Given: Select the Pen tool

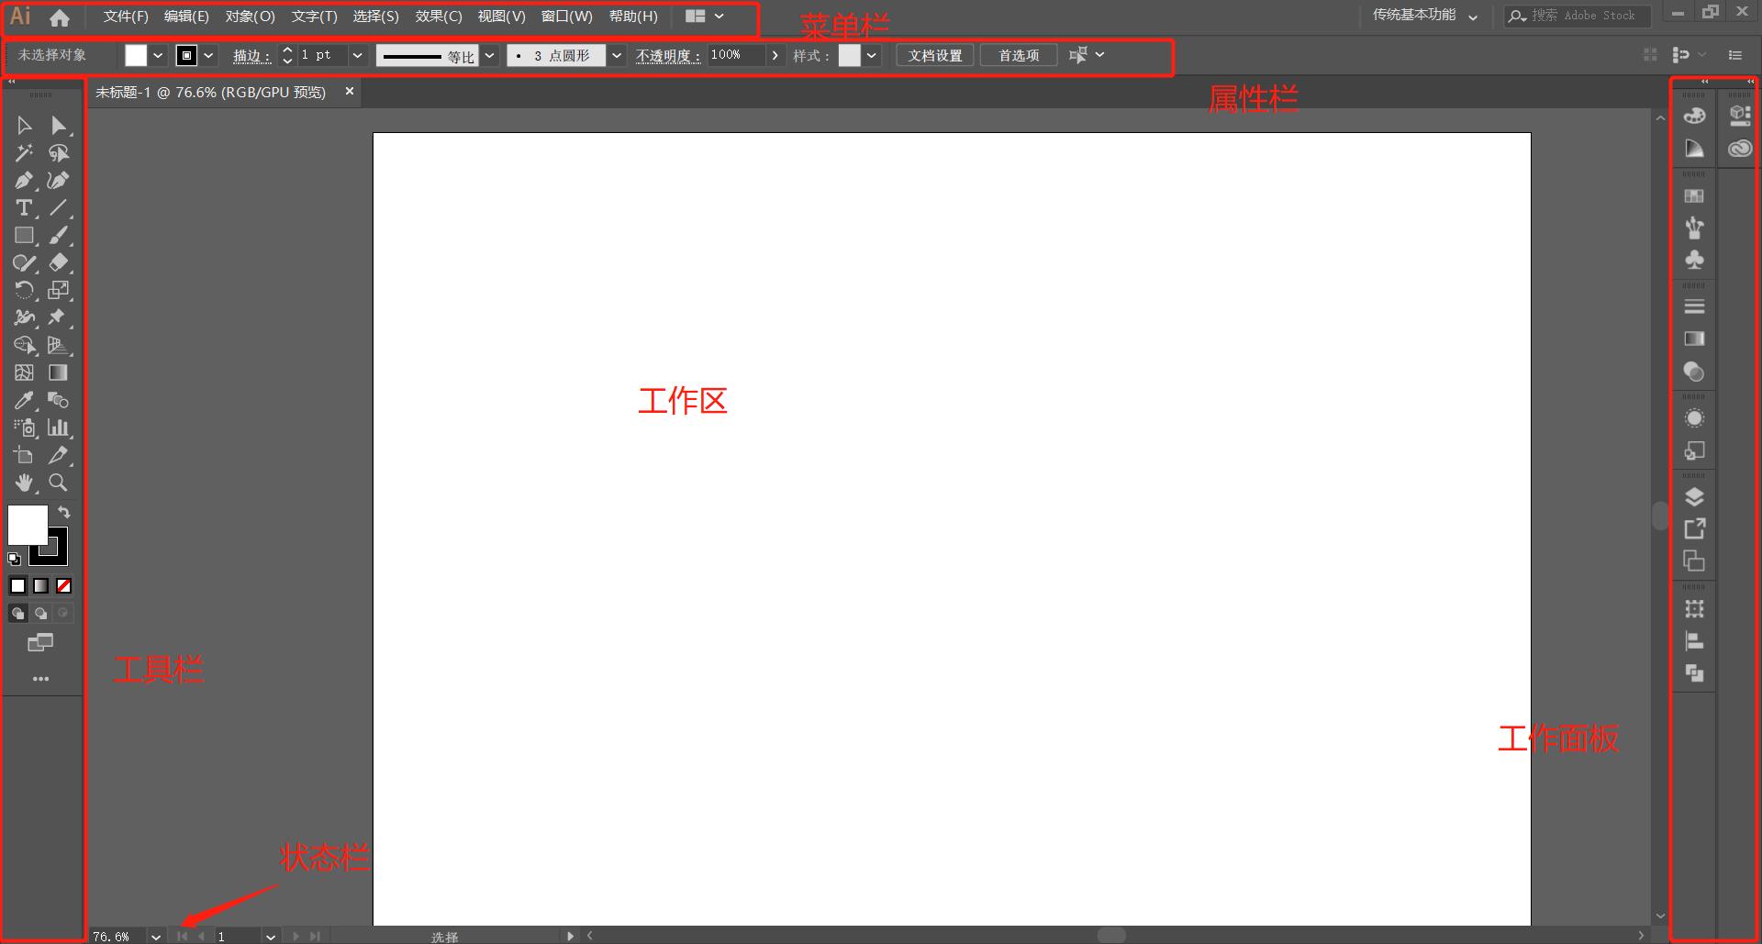Looking at the screenshot, I should (25, 181).
